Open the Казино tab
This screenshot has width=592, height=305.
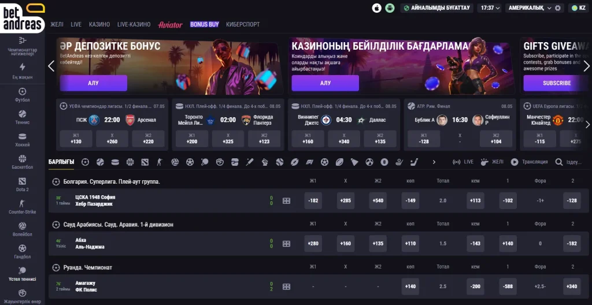pos(99,24)
